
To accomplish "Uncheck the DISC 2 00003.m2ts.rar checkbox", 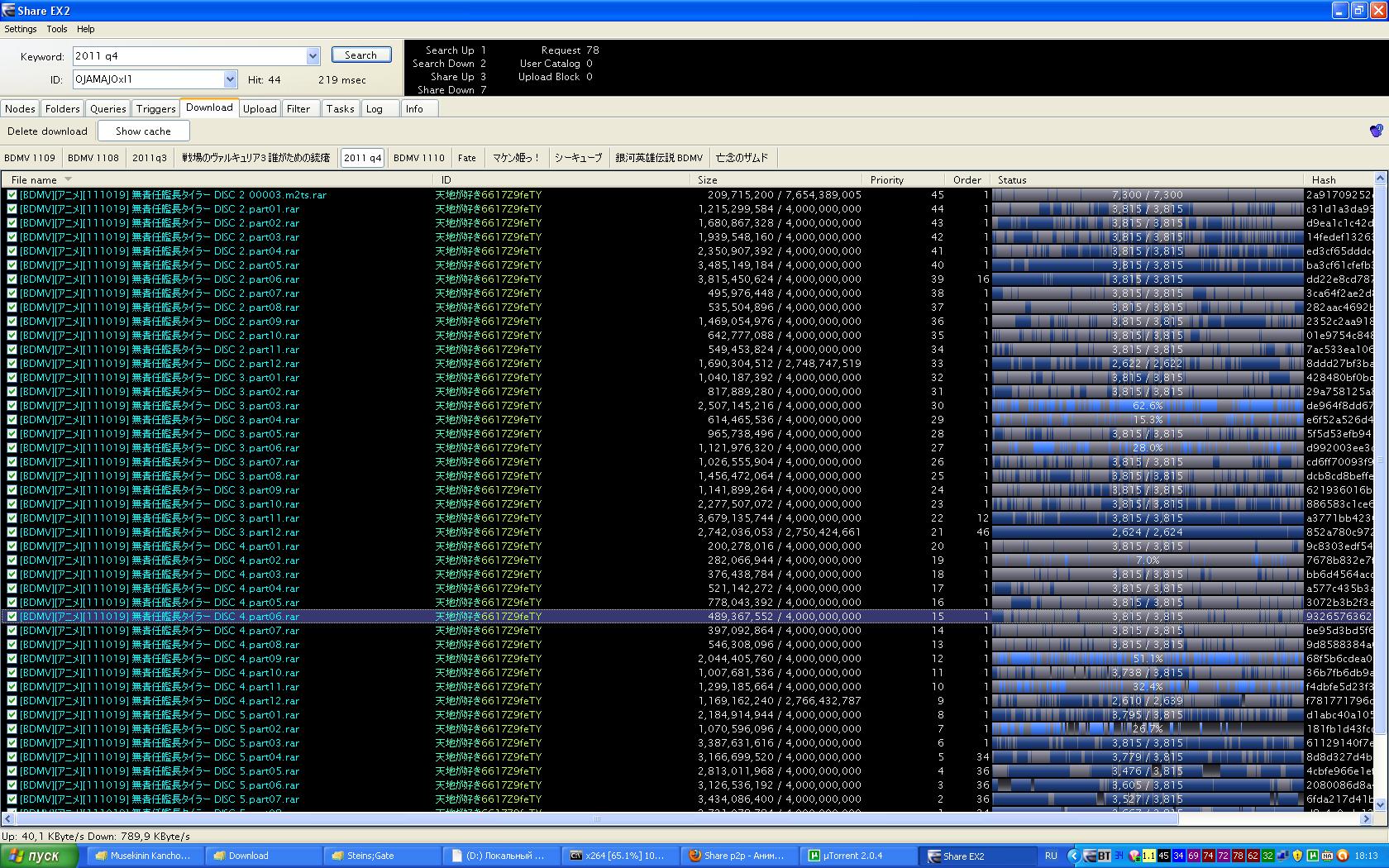I will coord(12,195).
